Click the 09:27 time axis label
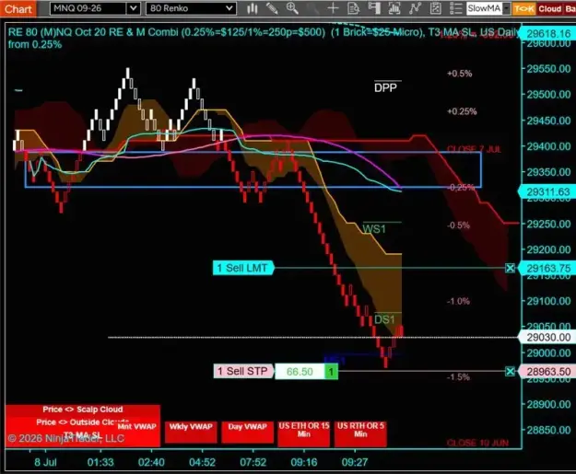 (x=355, y=462)
